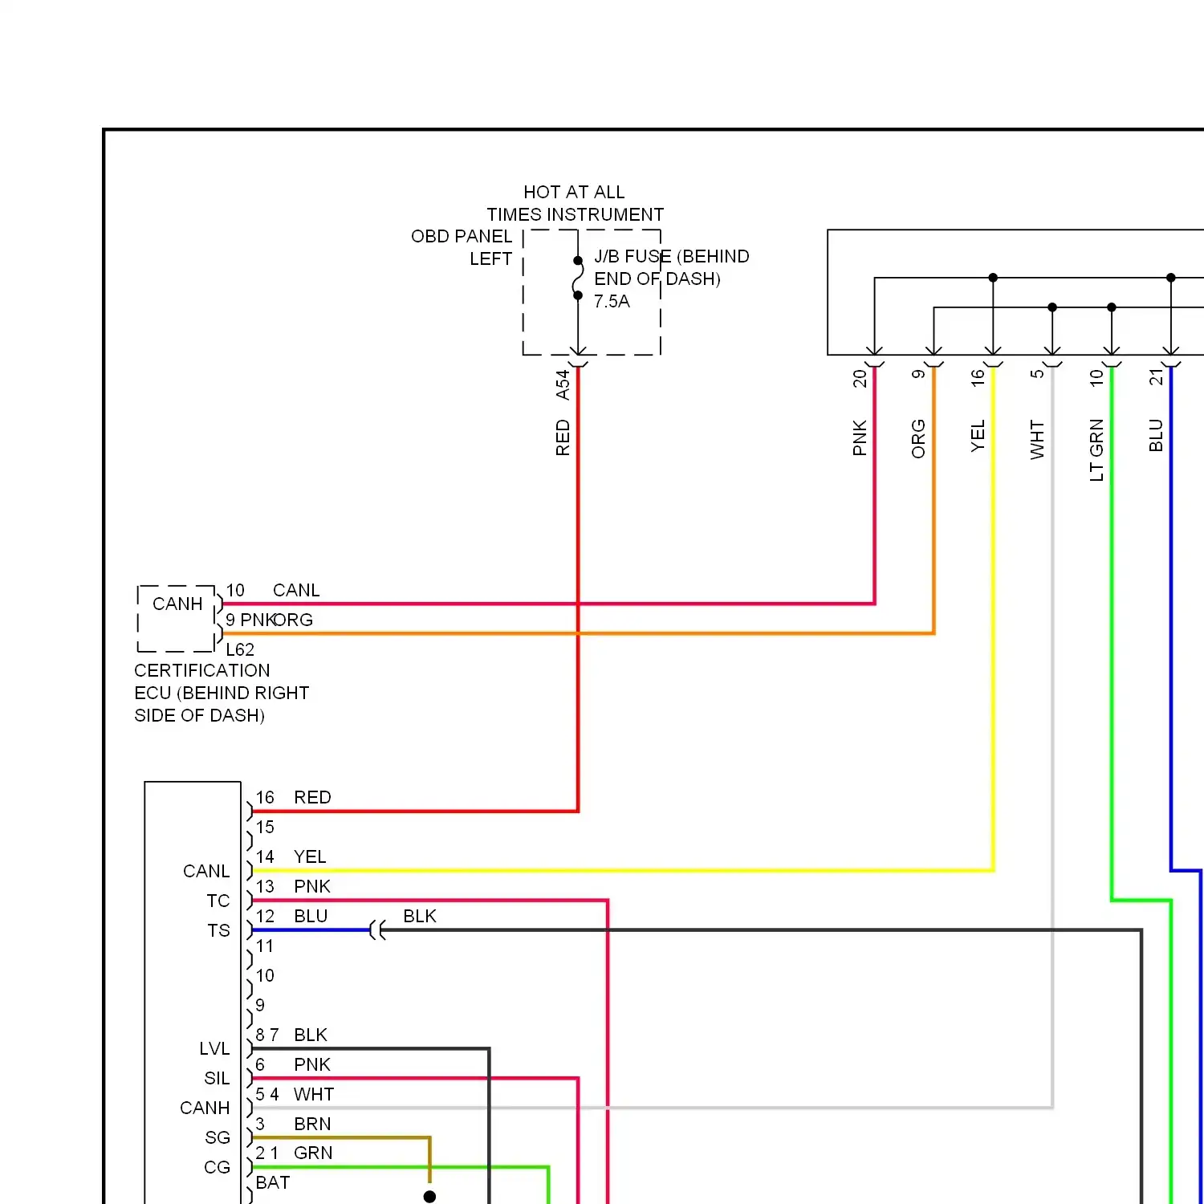Select "CANL" next to certification ECU pin 10
Image resolution: width=1204 pixels, height=1204 pixels.
tap(296, 590)
